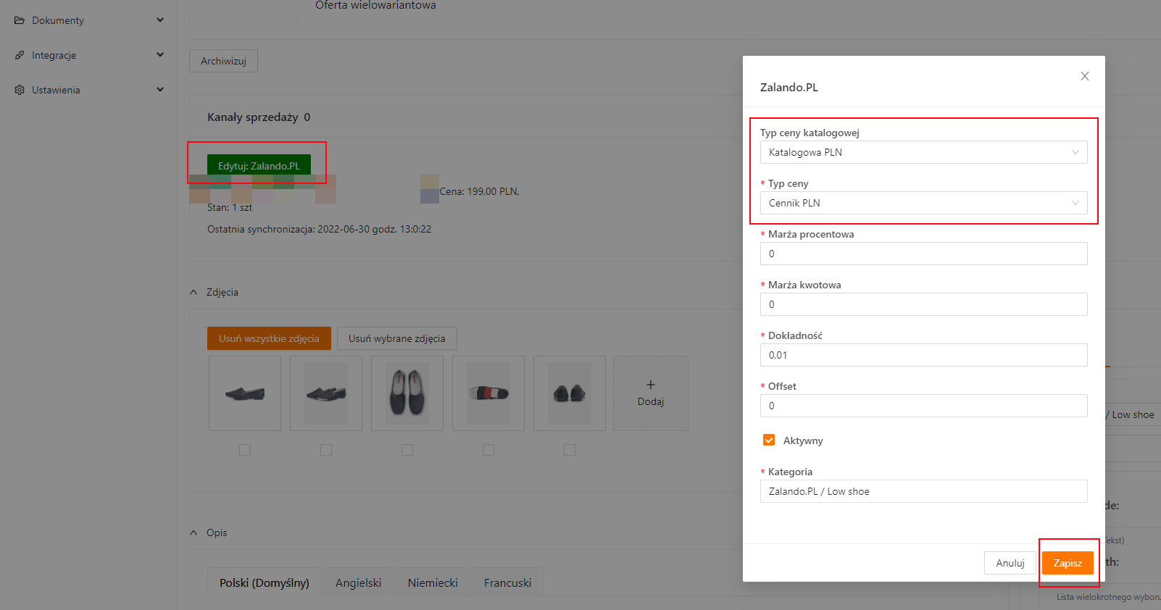Switch to the Niemiecki language tab

tap(433, 582)
